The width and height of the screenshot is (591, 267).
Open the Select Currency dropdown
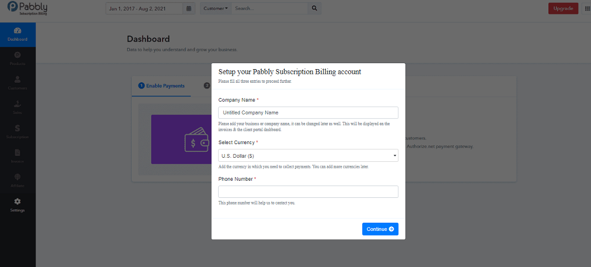pyautogui.click(x=309, y=155)
